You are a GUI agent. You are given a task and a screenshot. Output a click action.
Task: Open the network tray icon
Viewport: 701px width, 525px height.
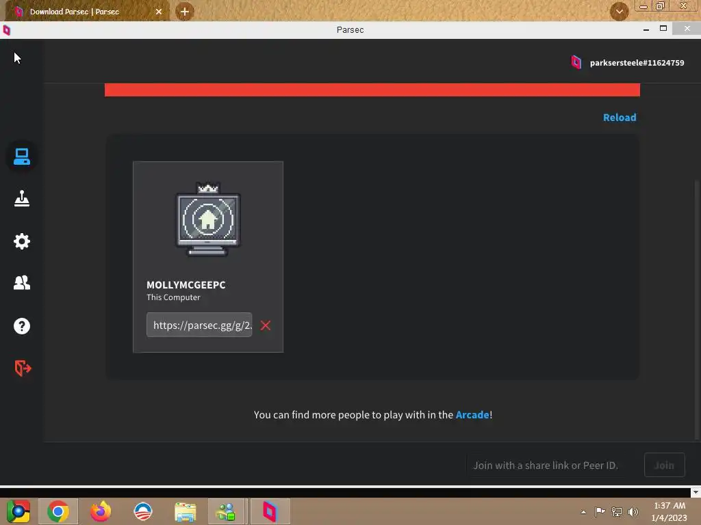coord(617,511)
